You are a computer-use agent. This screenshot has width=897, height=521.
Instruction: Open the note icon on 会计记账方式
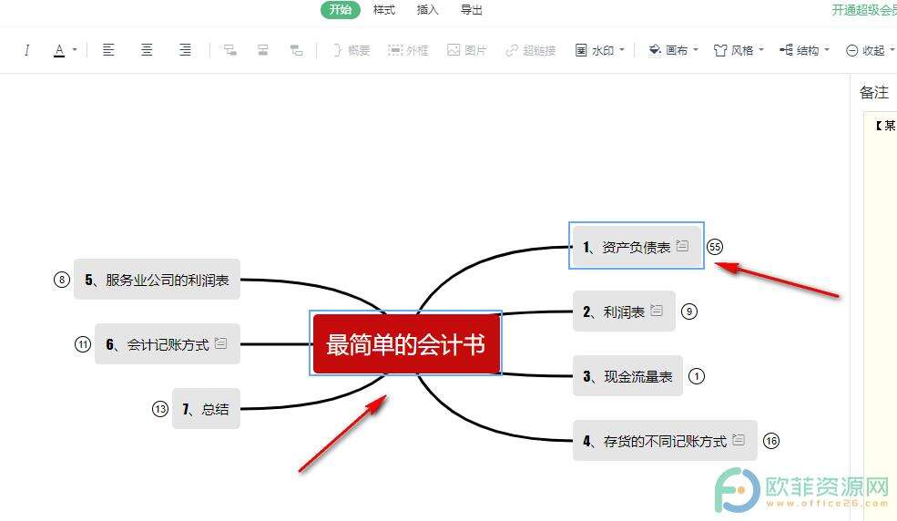pos(220,342)
